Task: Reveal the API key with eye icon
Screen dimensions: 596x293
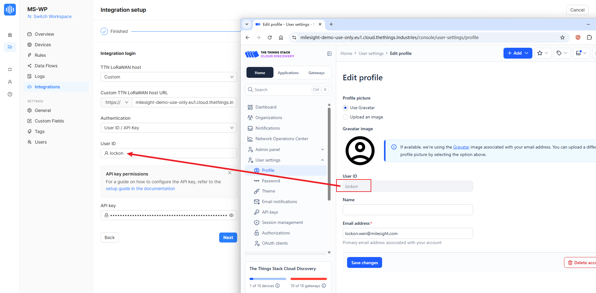Action: point(231,215)
